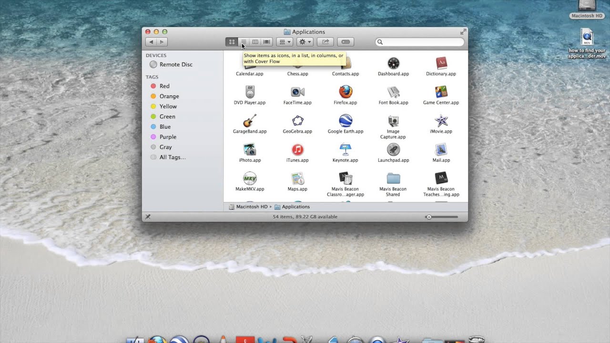Viewport: 610px width, 343px height.
Task: Select the Mavis Beacon Shared folder
Action: pyautogui.click(x=393, y=179)
